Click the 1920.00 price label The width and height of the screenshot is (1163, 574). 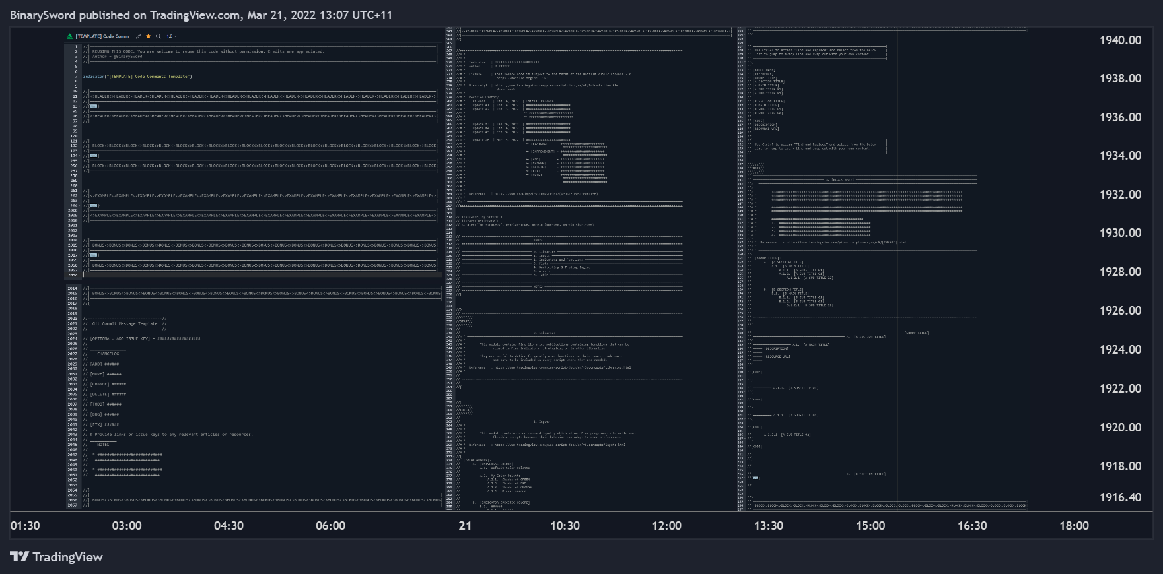[x=1120, y=428]
